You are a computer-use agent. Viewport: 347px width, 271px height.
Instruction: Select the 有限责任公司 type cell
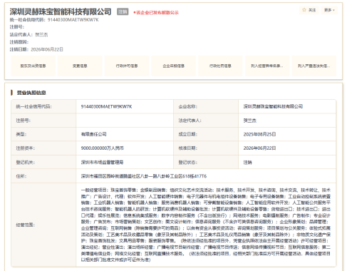[125, 134]
